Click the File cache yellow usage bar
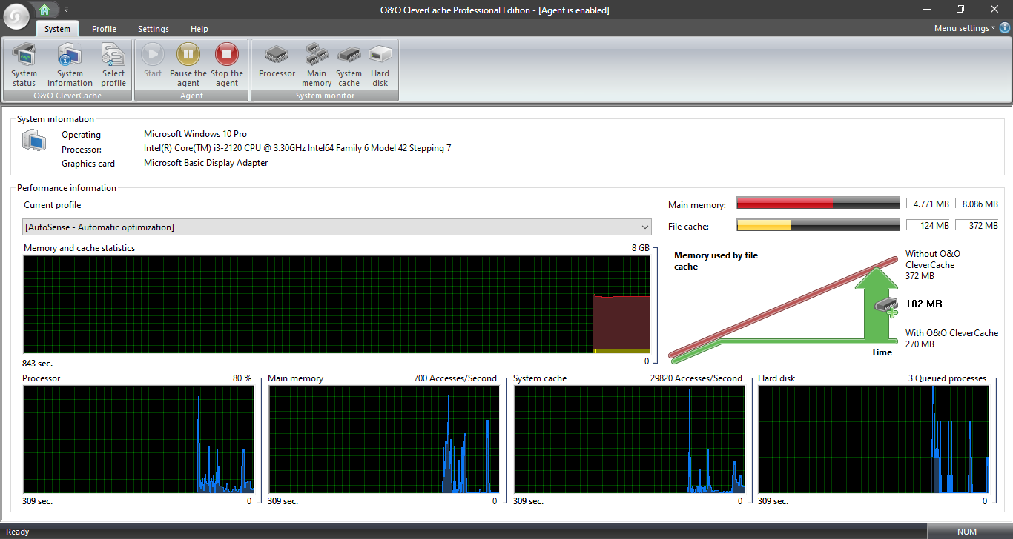 pos(817,226)
